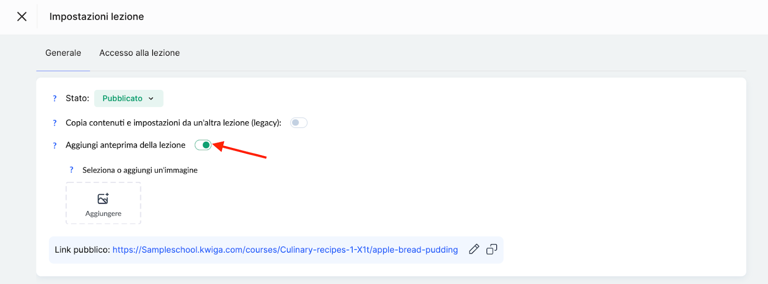Disable the Aggiungi anteprima della lezione toggle
768x284 pixels.
tap(203, 145)
